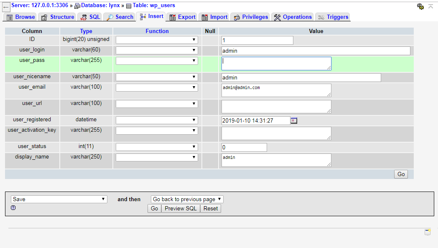Open the Search tab
The image size is (438, 248).
120,17
